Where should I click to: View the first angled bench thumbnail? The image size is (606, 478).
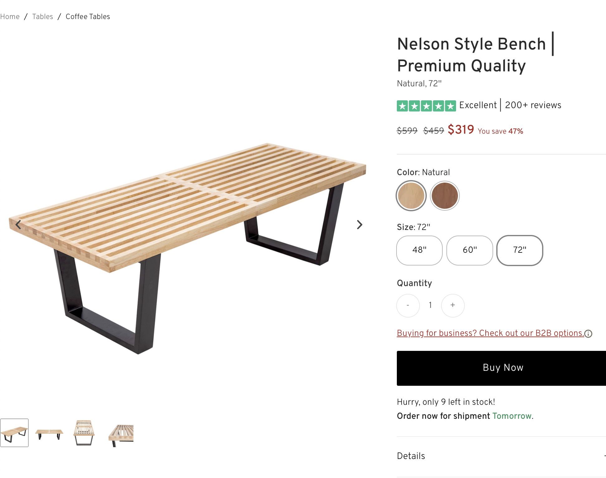tap(14, 433)
